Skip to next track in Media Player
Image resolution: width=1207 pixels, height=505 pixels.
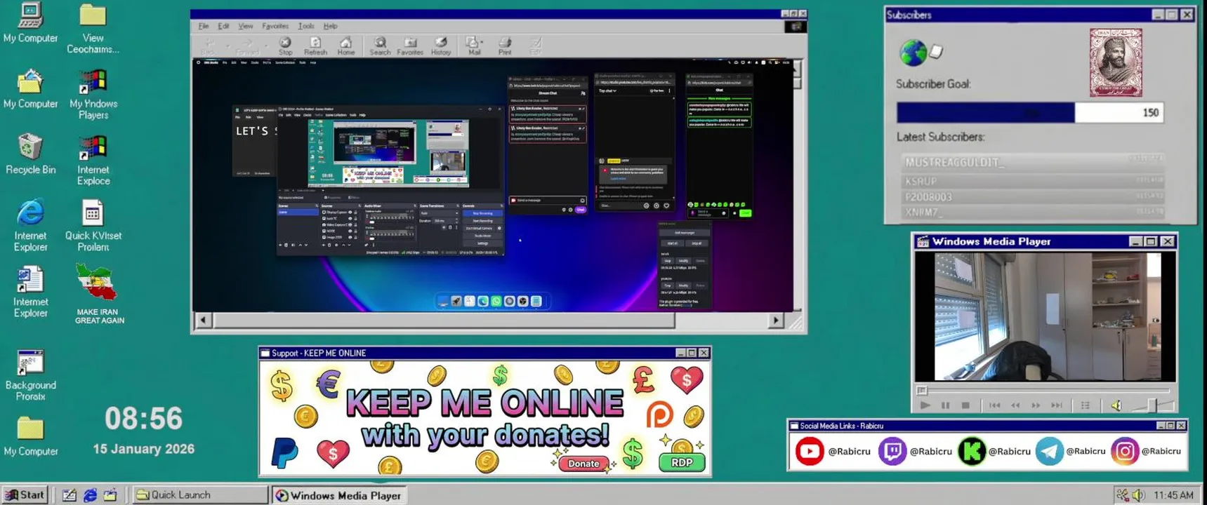coord(1056,405)
